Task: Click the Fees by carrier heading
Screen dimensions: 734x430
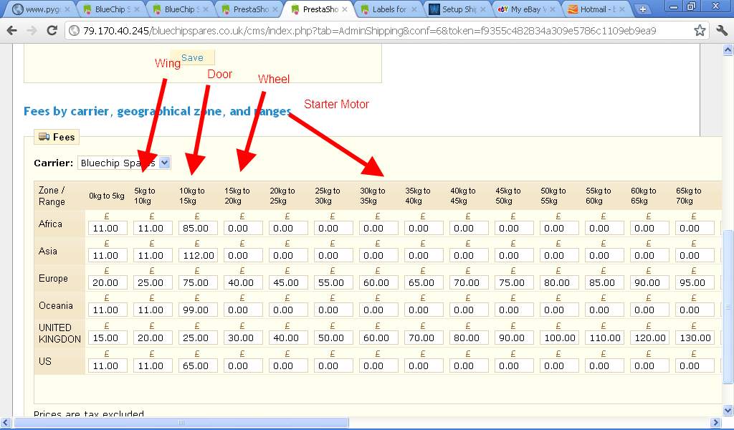Action: [157, 111]
